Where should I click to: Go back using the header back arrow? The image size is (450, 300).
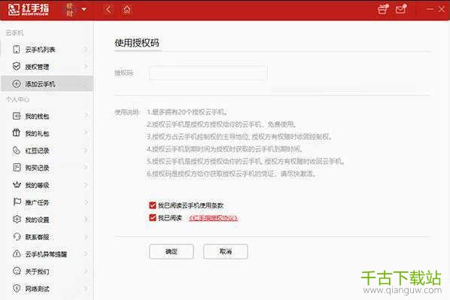[108, 10]
